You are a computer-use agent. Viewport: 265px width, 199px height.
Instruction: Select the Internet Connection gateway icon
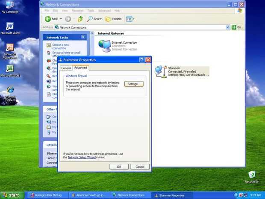(x=104, y=46)
